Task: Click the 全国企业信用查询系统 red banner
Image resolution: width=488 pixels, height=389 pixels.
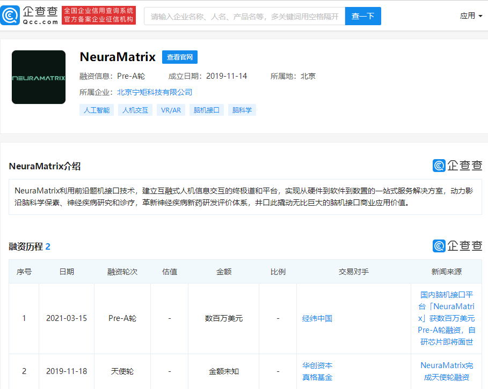Action: coord(99,15)
